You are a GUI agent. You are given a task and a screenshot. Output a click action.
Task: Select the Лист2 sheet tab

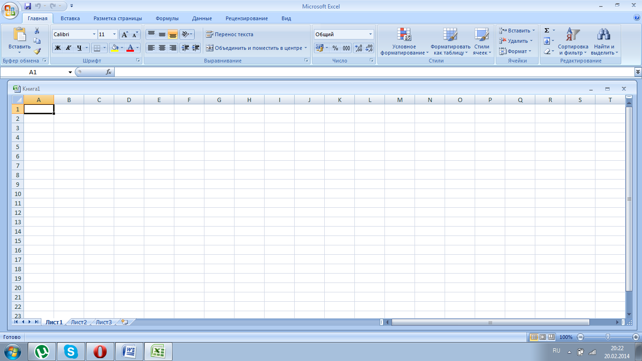pyautogui.click(x=78, y=322)
